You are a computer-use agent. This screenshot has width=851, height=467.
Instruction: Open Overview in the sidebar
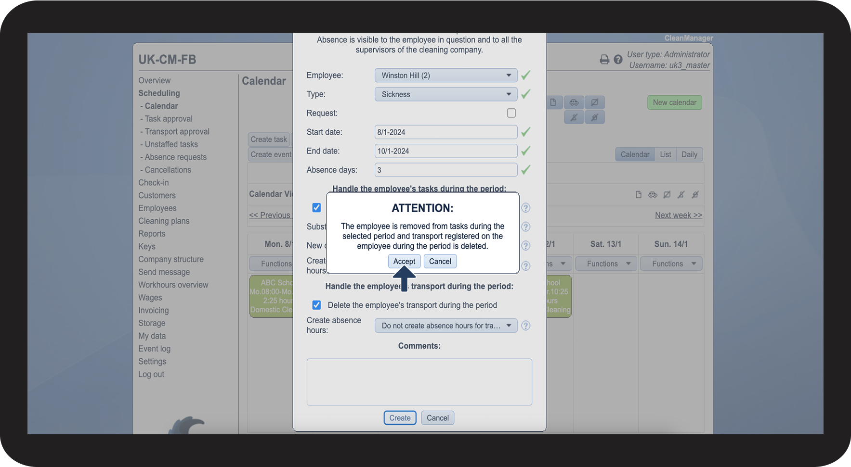[x=155, y=80]
